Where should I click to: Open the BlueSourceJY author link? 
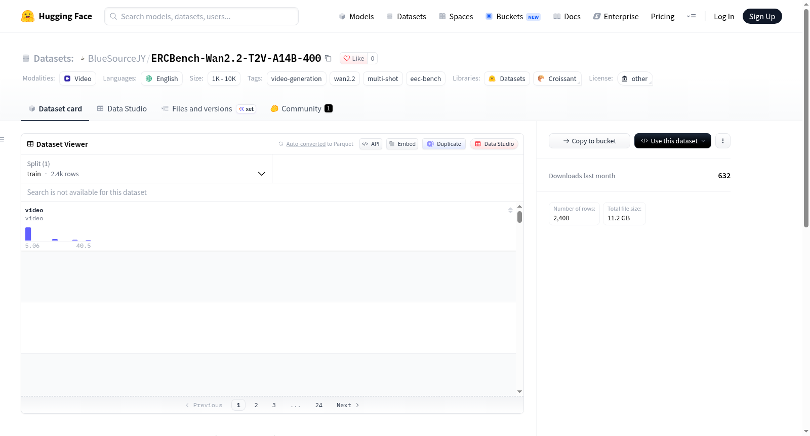[117, 58]
